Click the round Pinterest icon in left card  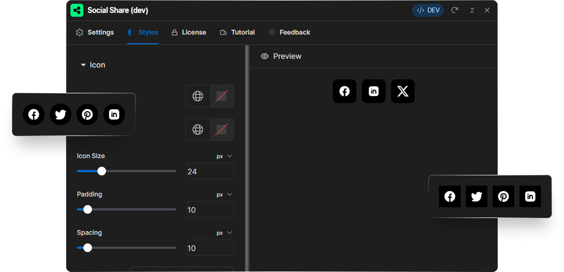[87, 115]
